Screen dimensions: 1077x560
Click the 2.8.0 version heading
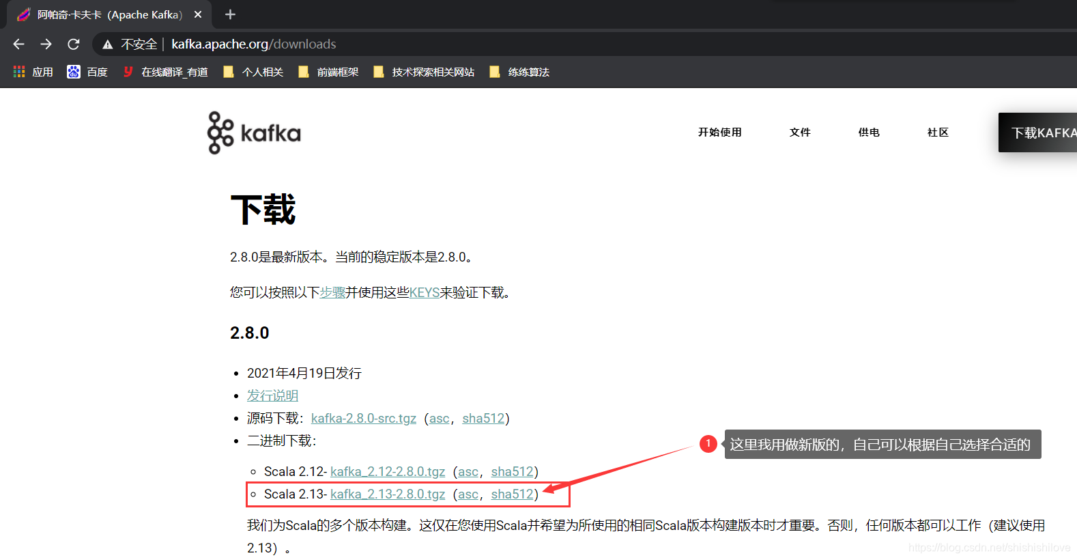pos(250,333)
